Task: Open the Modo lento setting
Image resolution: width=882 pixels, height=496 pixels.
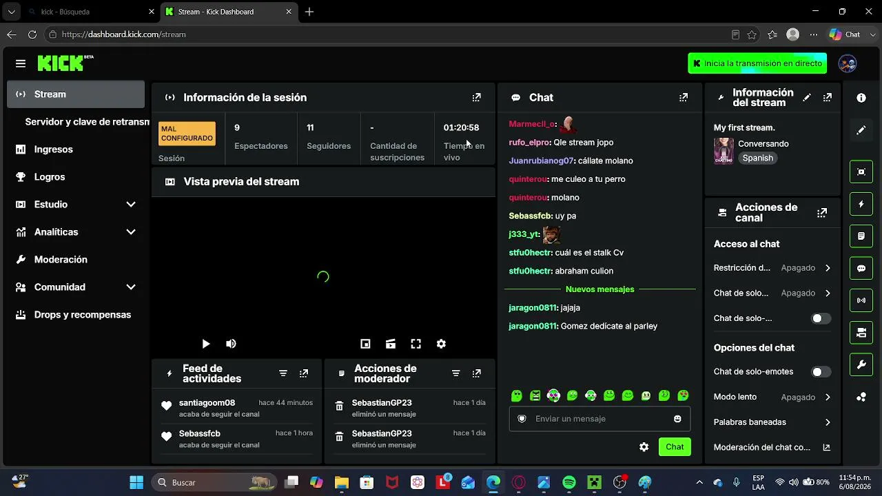Action: pyautogui.click(x=772, y=397)
